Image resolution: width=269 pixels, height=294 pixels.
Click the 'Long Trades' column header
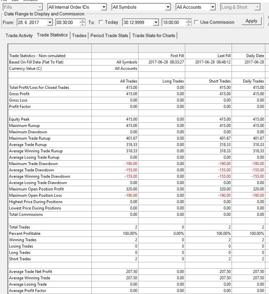pyautogui.click(x=173, y=81)
